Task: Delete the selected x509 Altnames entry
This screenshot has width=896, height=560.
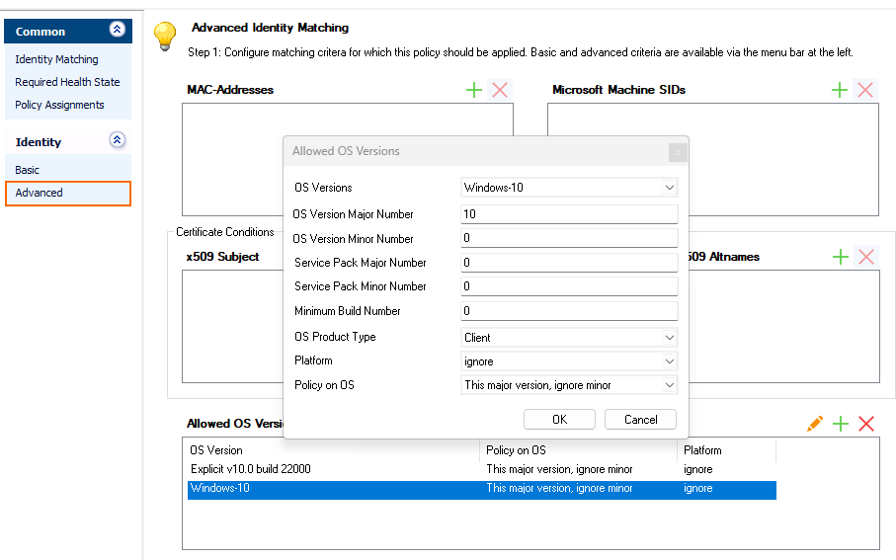Action: (x=866, y=257)
